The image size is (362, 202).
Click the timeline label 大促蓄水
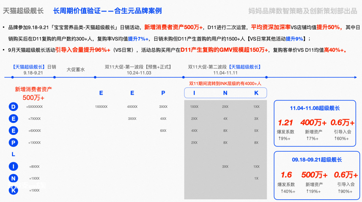76,69
